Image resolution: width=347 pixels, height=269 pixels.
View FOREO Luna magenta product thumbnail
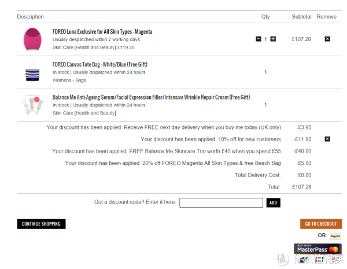tap(32, 39)
